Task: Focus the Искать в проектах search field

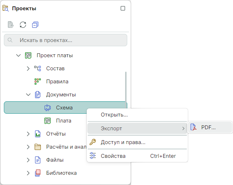Action: tap(66, 40)
